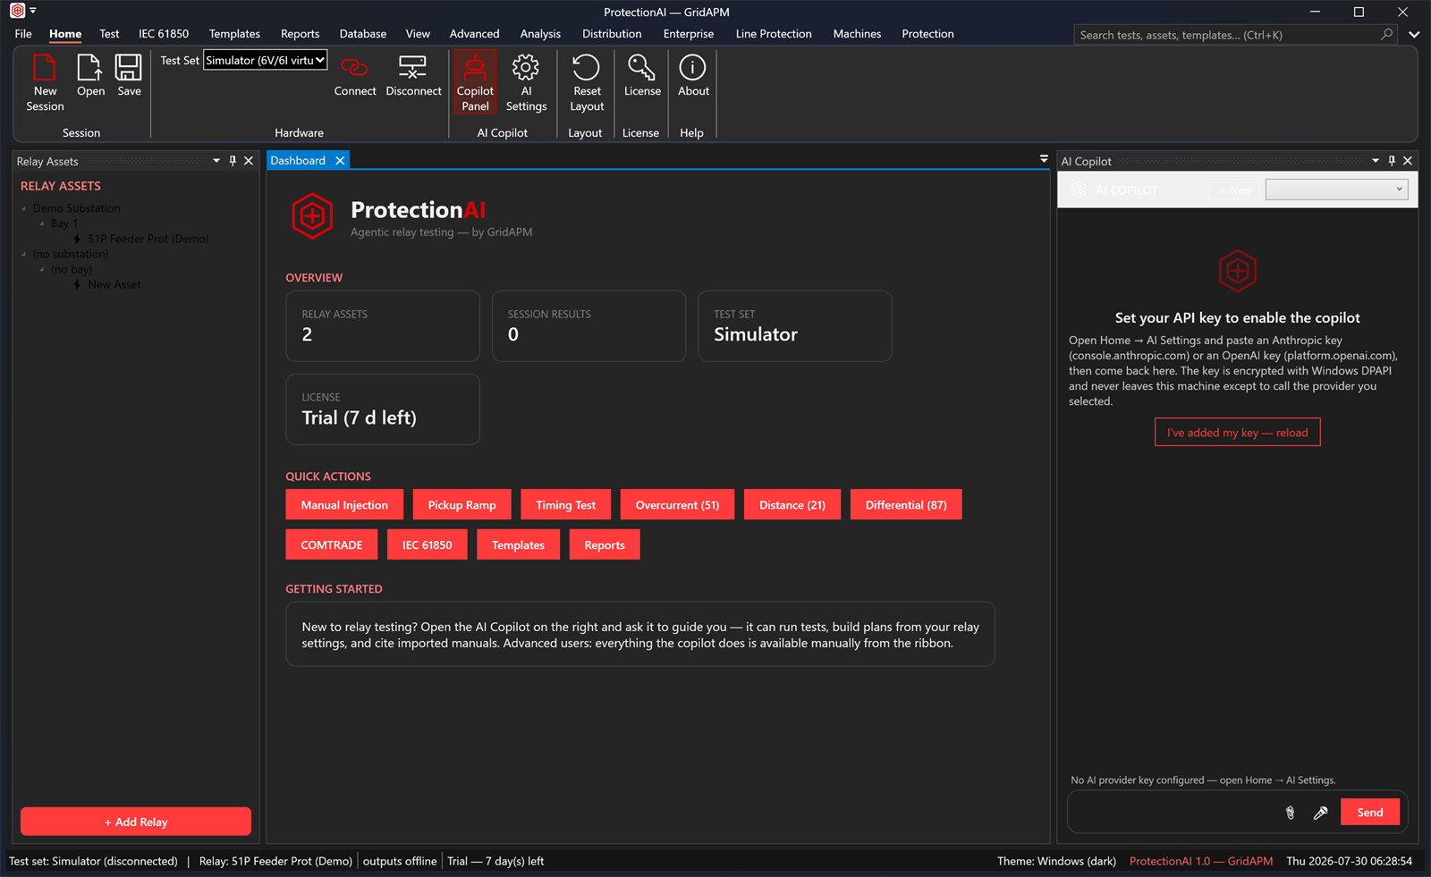Open the Templates ribbon tab
1431x877 pixels.
click(x=234, y=34)
